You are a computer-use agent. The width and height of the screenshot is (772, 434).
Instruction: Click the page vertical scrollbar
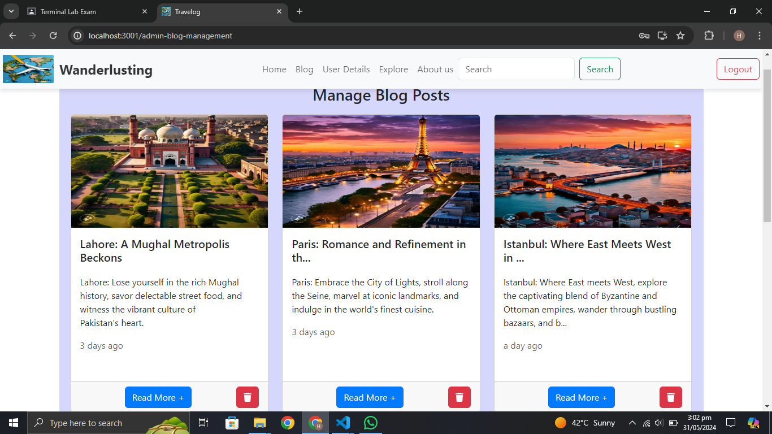click(x=767, y=145)
